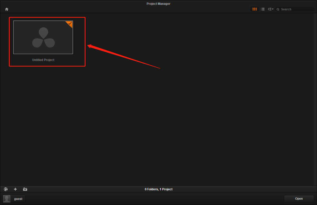The image size is (317, 205).
Task: Open the guest user button
Action: tap(14, 199)
